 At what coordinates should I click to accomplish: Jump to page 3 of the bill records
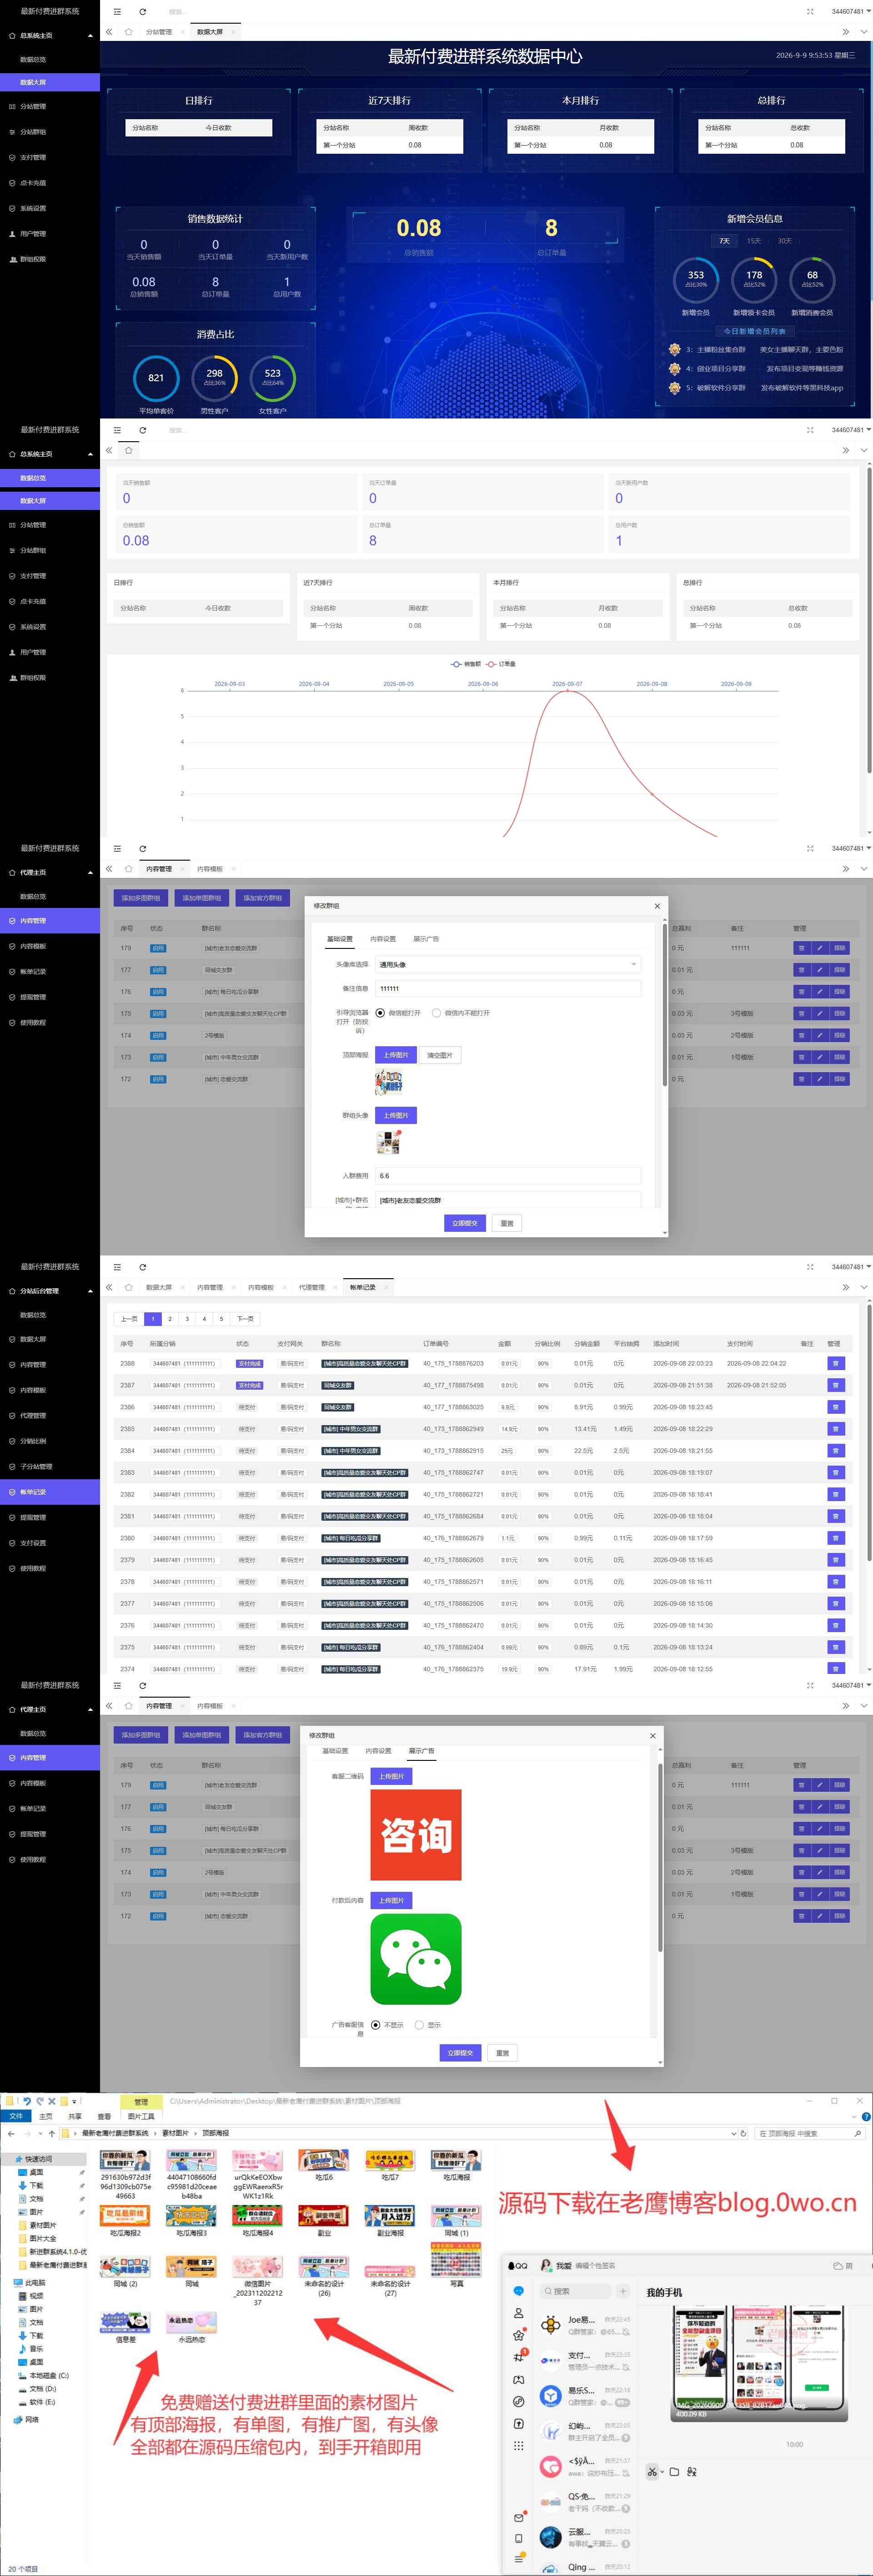[x=187, y=1319]
